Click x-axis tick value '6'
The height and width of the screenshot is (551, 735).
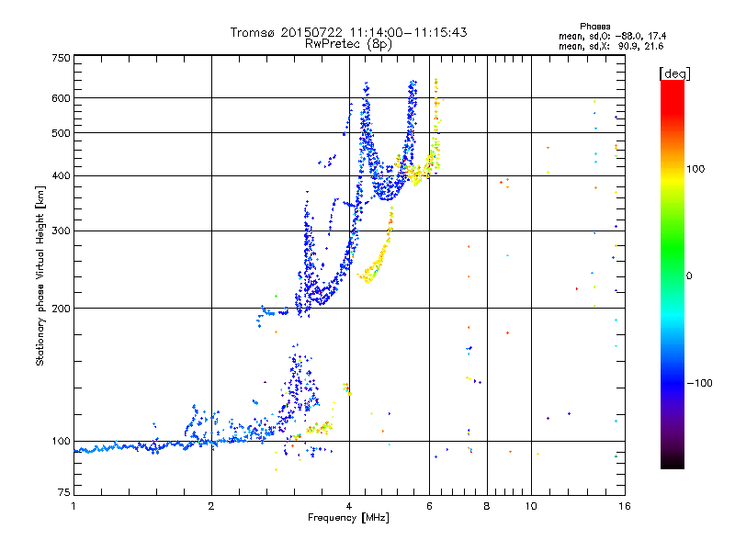[429, 506]
